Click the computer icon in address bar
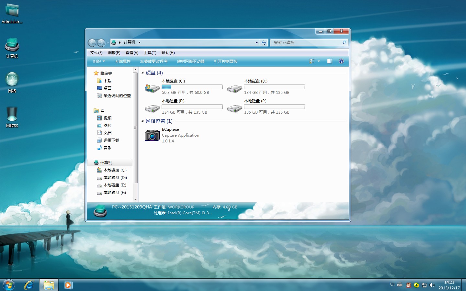The image size is (466, 291). tap(114, 42)
